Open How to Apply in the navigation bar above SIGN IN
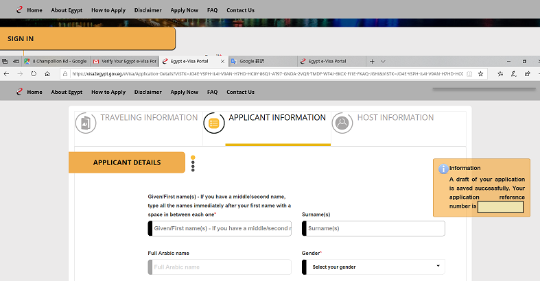 pyautogui.click(x=108, y=10)
